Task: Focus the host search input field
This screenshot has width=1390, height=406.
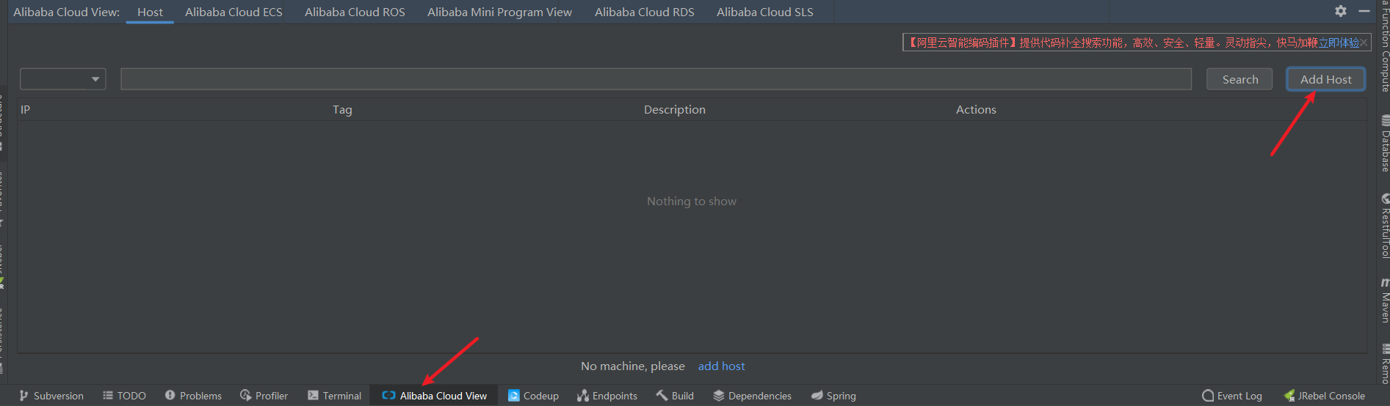Action: [656, 79]
